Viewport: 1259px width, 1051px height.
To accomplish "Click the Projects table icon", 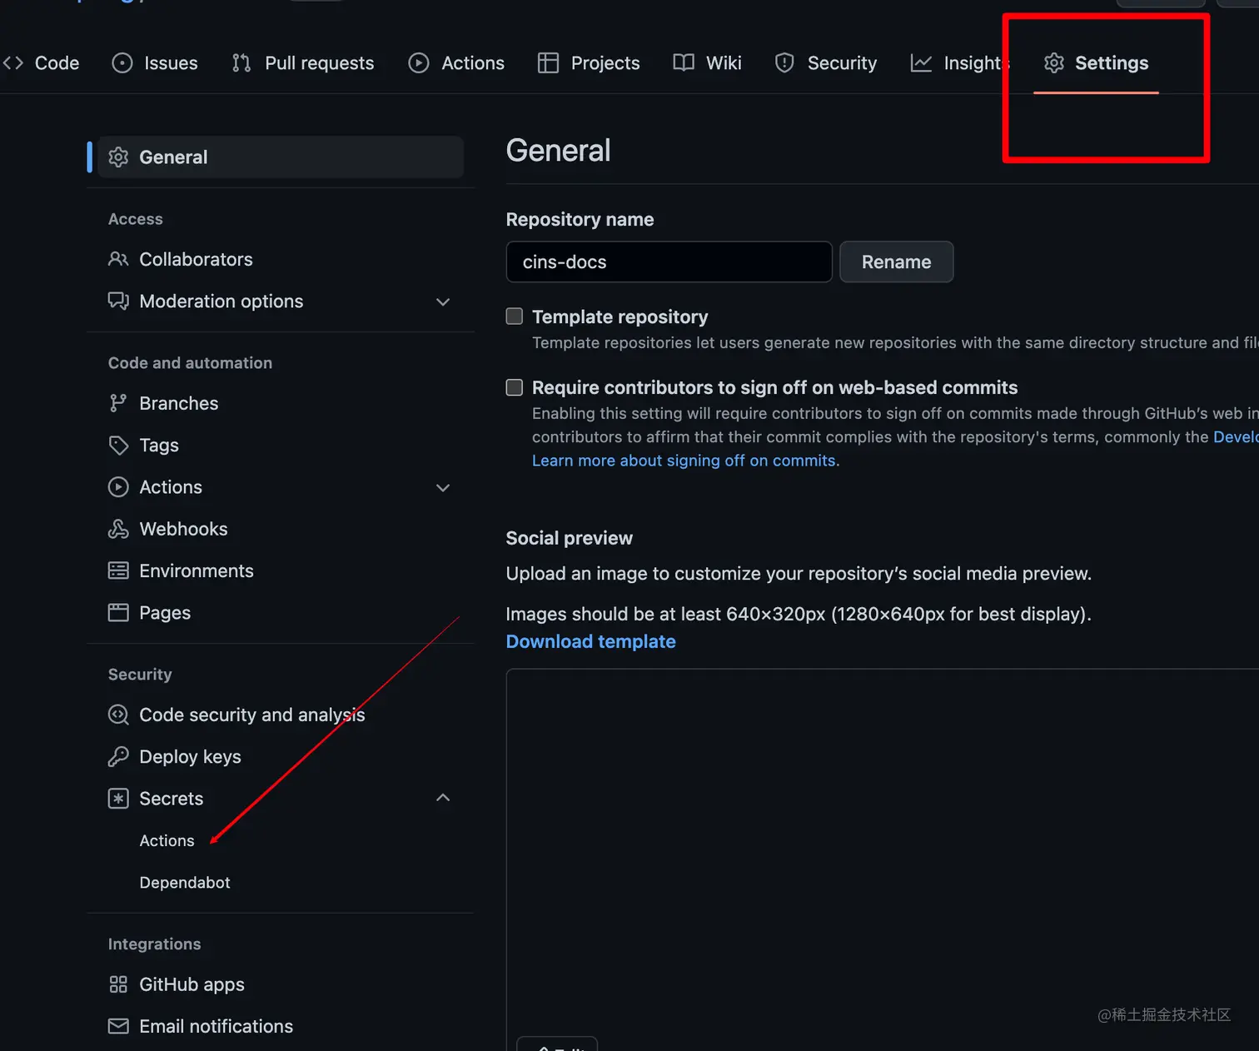I will pos(548,62).
